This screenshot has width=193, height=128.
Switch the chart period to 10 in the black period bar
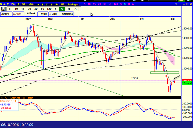click(16, 9)
